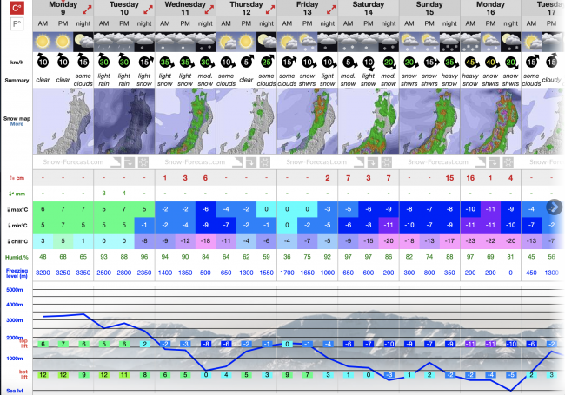
Task: Select the Saturday 14 day header
Action: (x=369, y=9)
